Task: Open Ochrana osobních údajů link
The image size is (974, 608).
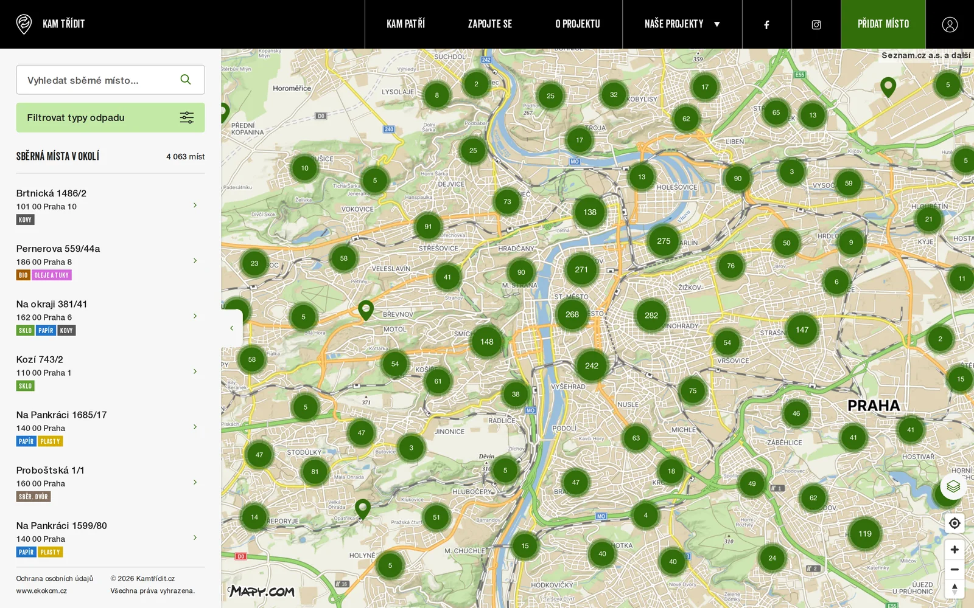Action: [x=55, y=579]
